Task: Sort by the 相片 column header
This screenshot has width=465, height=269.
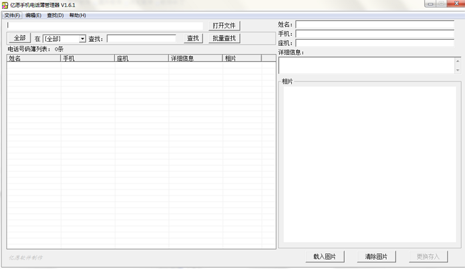Action: pyautogui.click(x=242, y=58)
